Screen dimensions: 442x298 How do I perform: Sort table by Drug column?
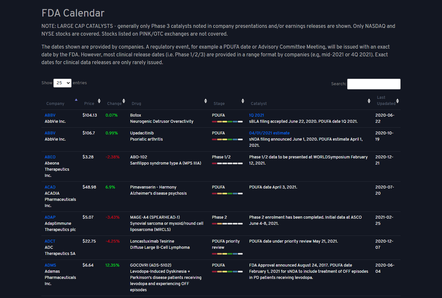pyautogui.click(x=168, y=101)
